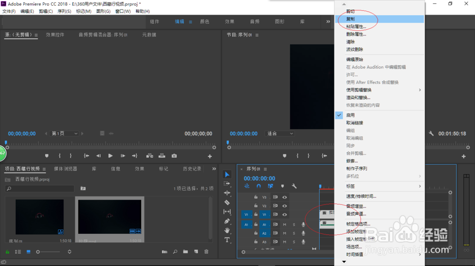Expand the 使用剪辑替换 submenu
Viewport: 475px width, 266px height.
coord(380,90)
